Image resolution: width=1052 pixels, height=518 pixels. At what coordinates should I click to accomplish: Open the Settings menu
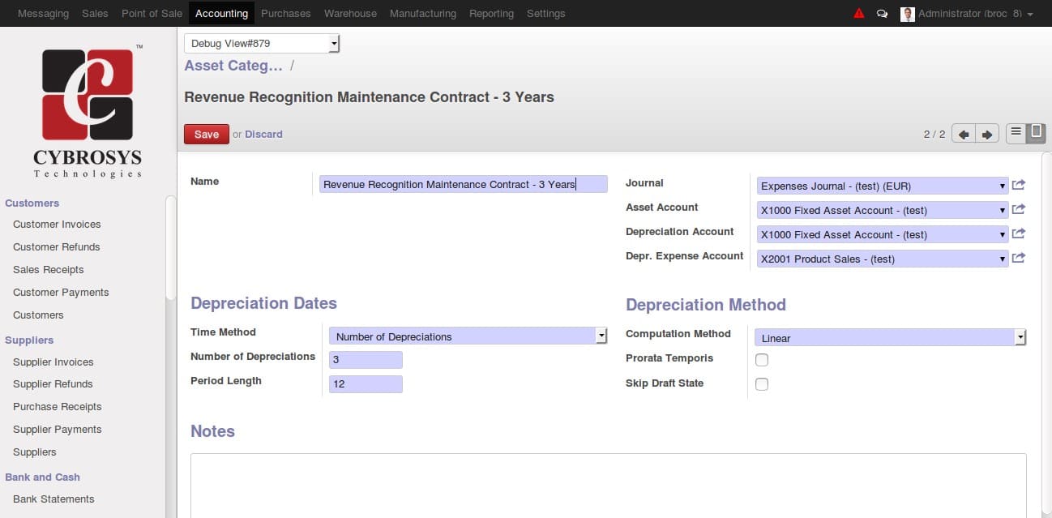545,14
